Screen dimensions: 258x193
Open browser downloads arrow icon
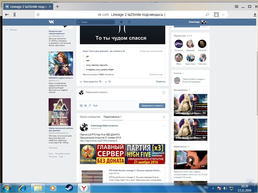pyautogui.click(x=255, y=15)
